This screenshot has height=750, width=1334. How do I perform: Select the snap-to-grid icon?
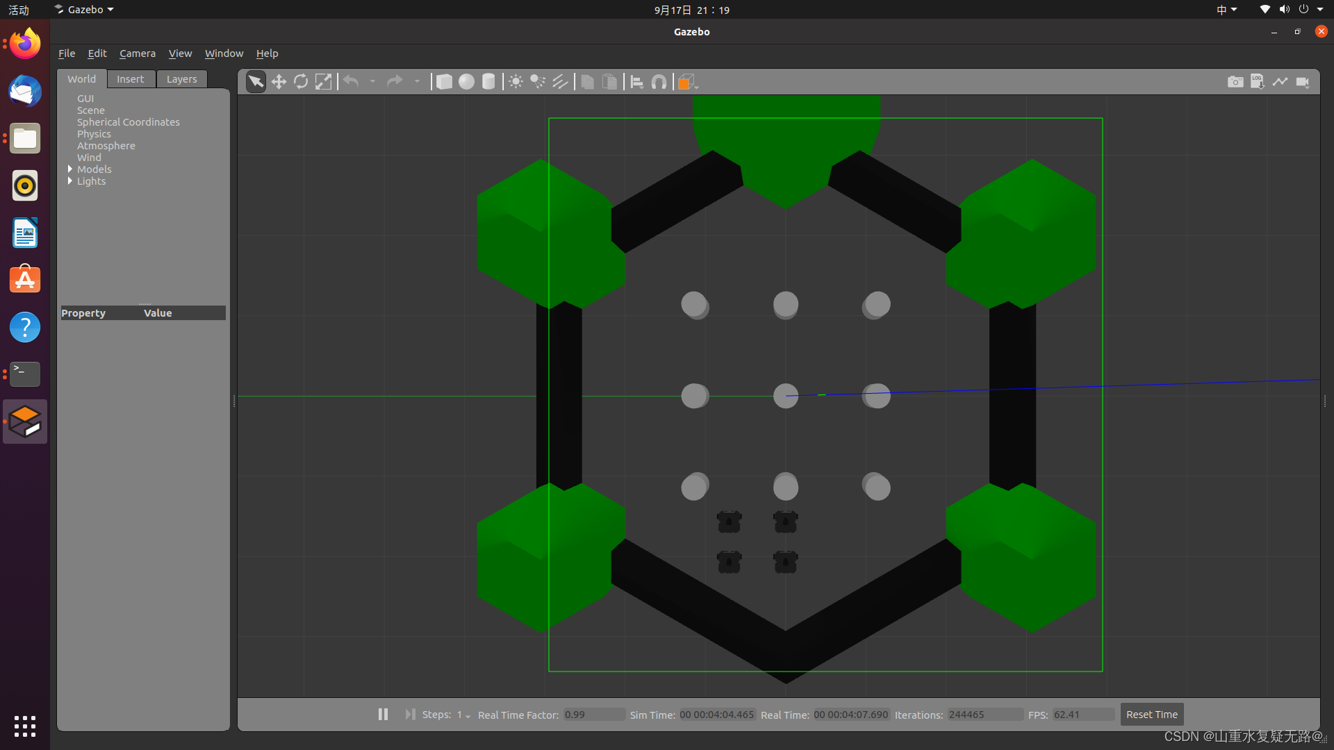[659, 81]
